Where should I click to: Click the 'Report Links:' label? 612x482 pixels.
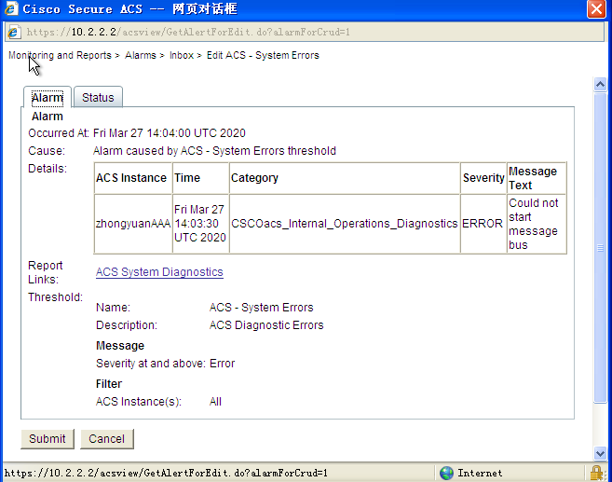point(45,272)
